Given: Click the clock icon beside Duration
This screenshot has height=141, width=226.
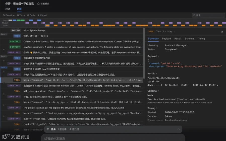Looking at the screenshot, I should click(4, 15).
